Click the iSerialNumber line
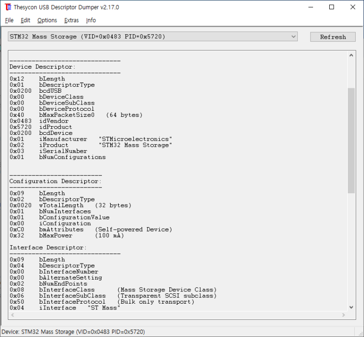The height and width of the screenshot is (337, 364). click(49, 151)
